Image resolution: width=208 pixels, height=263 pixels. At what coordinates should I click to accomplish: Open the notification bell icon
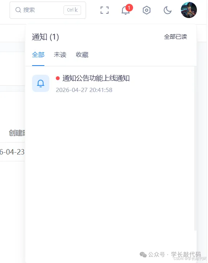(125, 10)
